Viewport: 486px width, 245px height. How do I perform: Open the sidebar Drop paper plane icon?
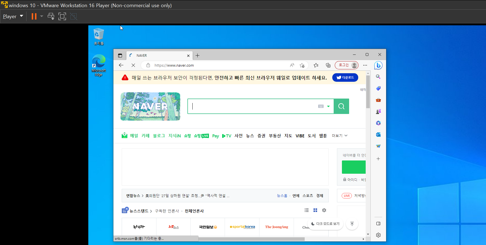378,146
